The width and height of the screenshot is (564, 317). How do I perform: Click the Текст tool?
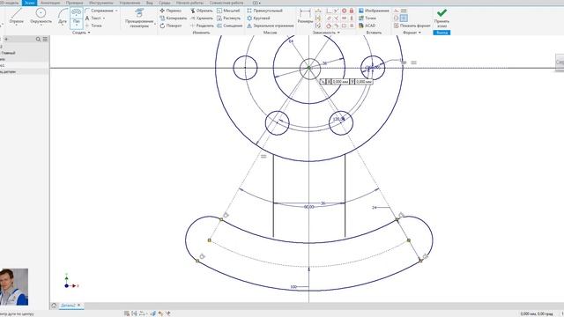93,18
